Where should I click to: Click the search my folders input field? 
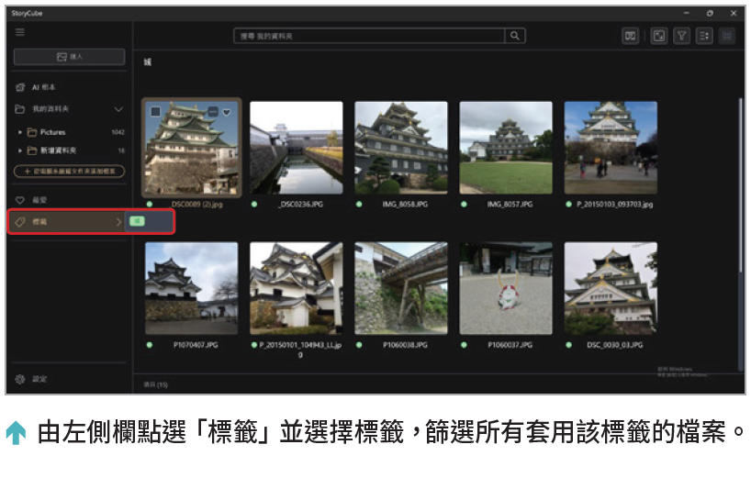369,36
